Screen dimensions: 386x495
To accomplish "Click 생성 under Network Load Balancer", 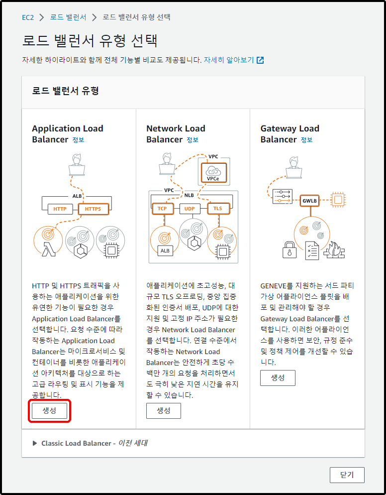I will coord(164,411).
